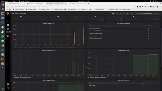
Task: Open the Explore compass icon in Grafana sidebar
Action: pyautogui.click(x=8, y=29)
